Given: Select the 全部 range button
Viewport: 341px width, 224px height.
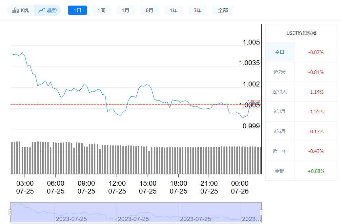Looking at the screenshot, I should pos(223,10).
